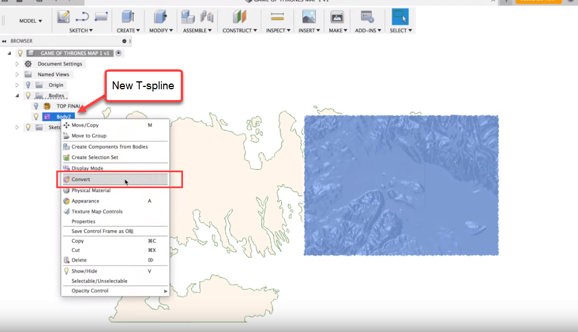
Task: Open the MODIFY dropdown menu
Action: (161, 30)
